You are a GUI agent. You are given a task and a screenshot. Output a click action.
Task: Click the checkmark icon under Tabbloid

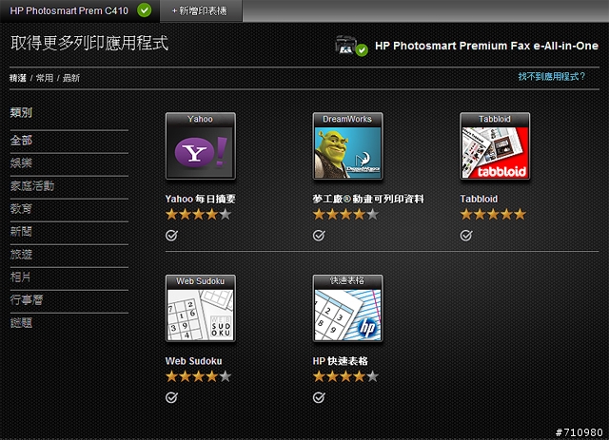click(x=466, y=235)
